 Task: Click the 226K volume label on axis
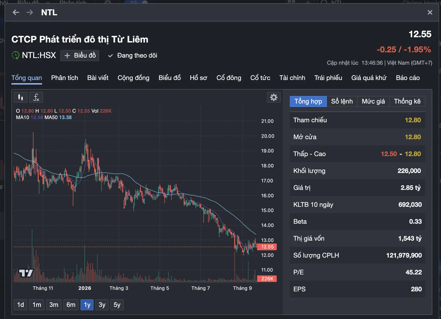coord(267,279)
